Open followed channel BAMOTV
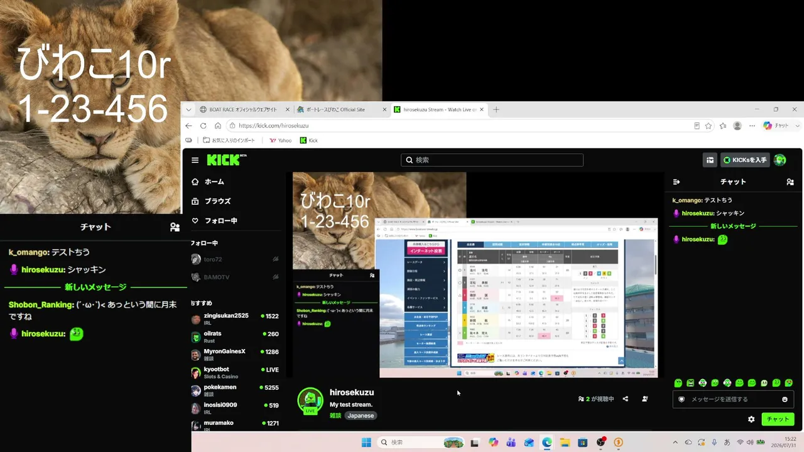Image resolution: width=804 pixels, height=452 pixels. pos(236,277)
